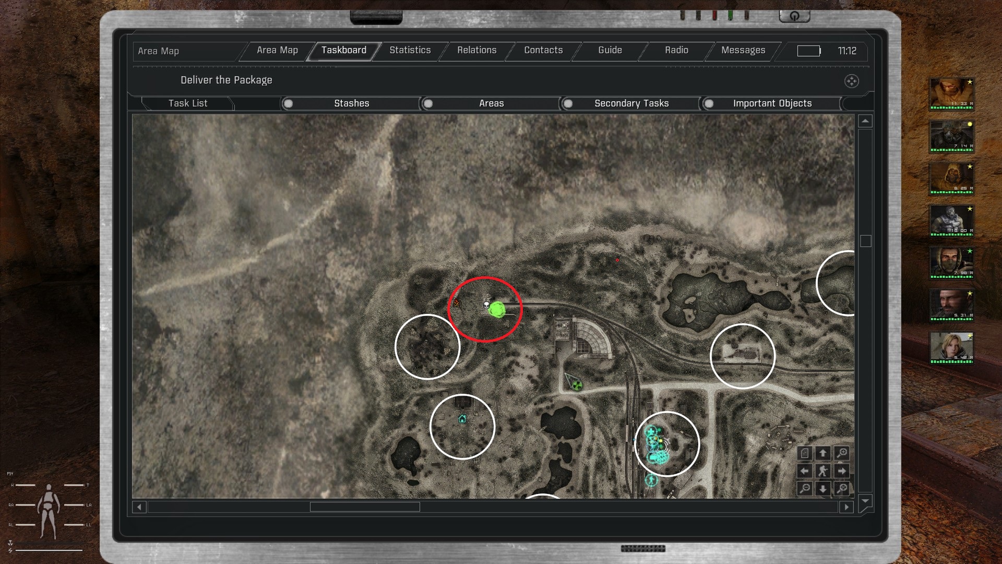Open the Relations tab

coord(476,50)
